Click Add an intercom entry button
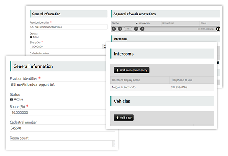 click(132, 70)
